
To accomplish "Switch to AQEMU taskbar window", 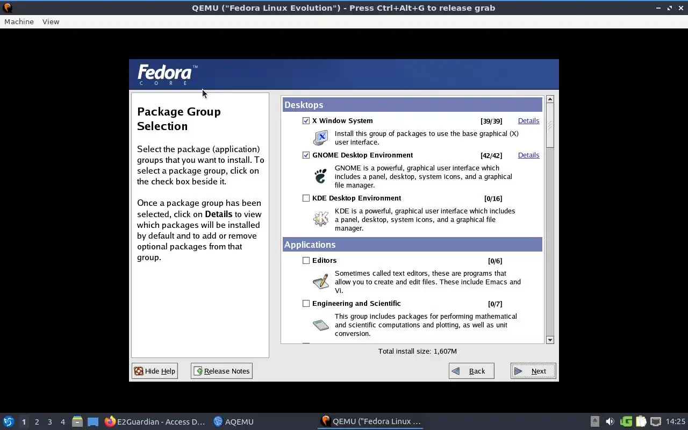I will pos(233,421).
